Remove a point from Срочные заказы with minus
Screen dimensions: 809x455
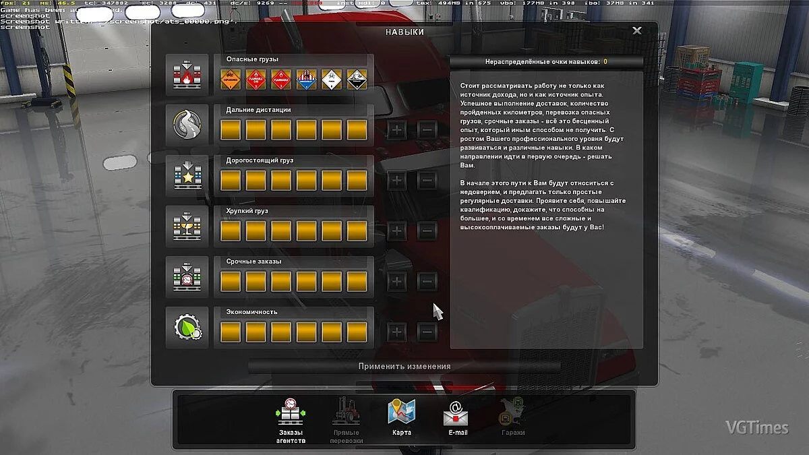(427, 281)
